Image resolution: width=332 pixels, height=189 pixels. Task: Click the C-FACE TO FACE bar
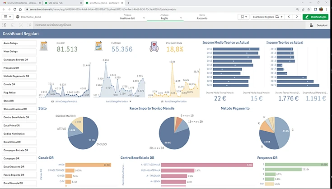coord(70,171)
